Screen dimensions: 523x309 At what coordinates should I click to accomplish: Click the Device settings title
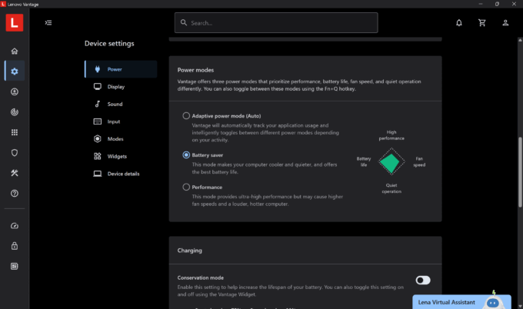109,43
